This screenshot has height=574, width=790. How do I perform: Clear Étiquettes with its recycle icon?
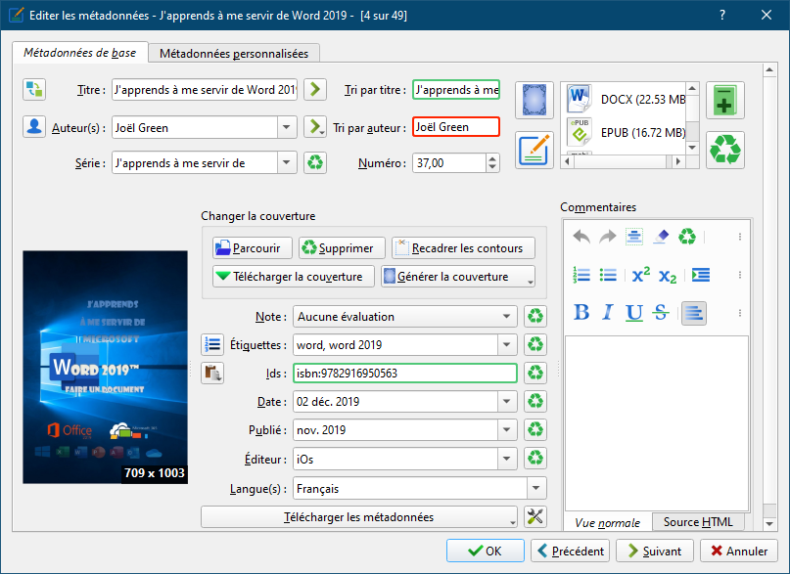coord(535,344)
